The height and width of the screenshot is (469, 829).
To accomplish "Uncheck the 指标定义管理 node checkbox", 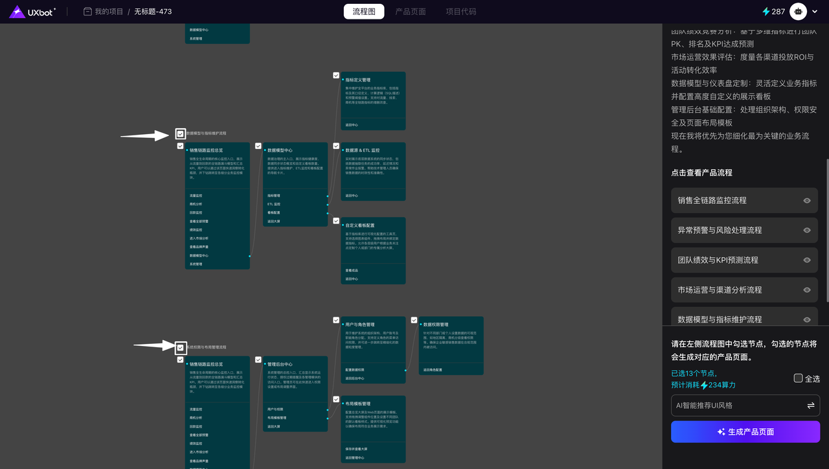I will point(336,75).
